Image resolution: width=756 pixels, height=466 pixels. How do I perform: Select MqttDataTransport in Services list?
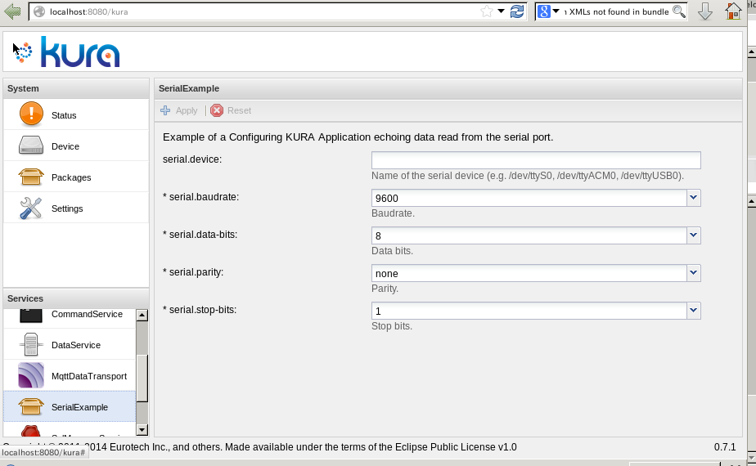pyautogui.click(x=88, y=376)
